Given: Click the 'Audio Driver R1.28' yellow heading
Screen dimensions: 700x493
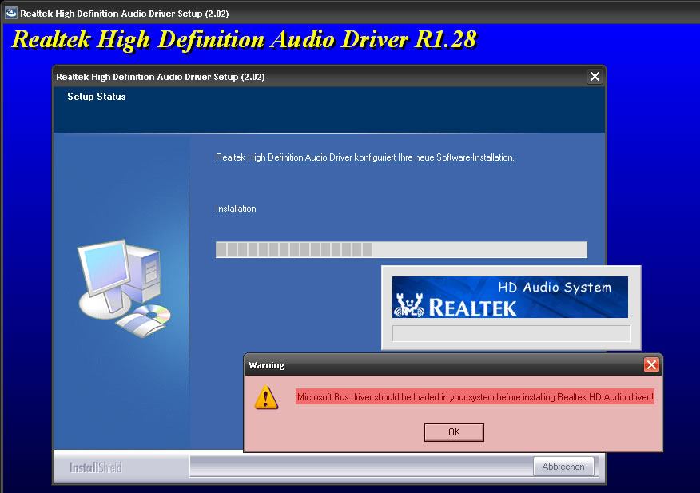Looking at the screenshot, I should [374, 39].
